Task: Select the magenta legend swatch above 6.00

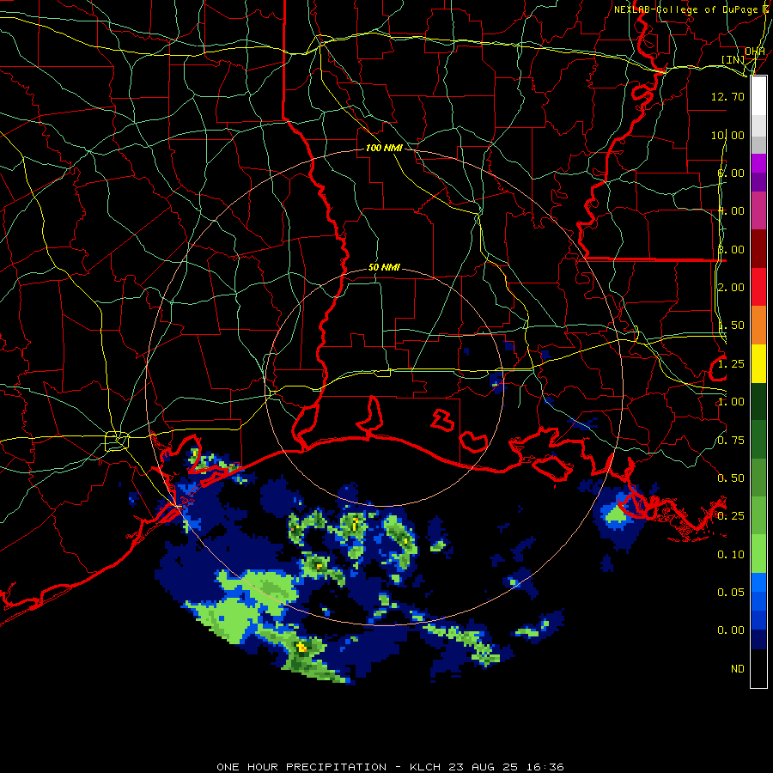Action: tap(758, 163)
